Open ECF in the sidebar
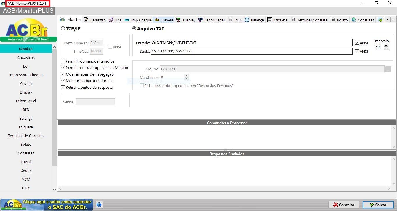The height and width of the screenshot is (211, 397). click(26, 66)
